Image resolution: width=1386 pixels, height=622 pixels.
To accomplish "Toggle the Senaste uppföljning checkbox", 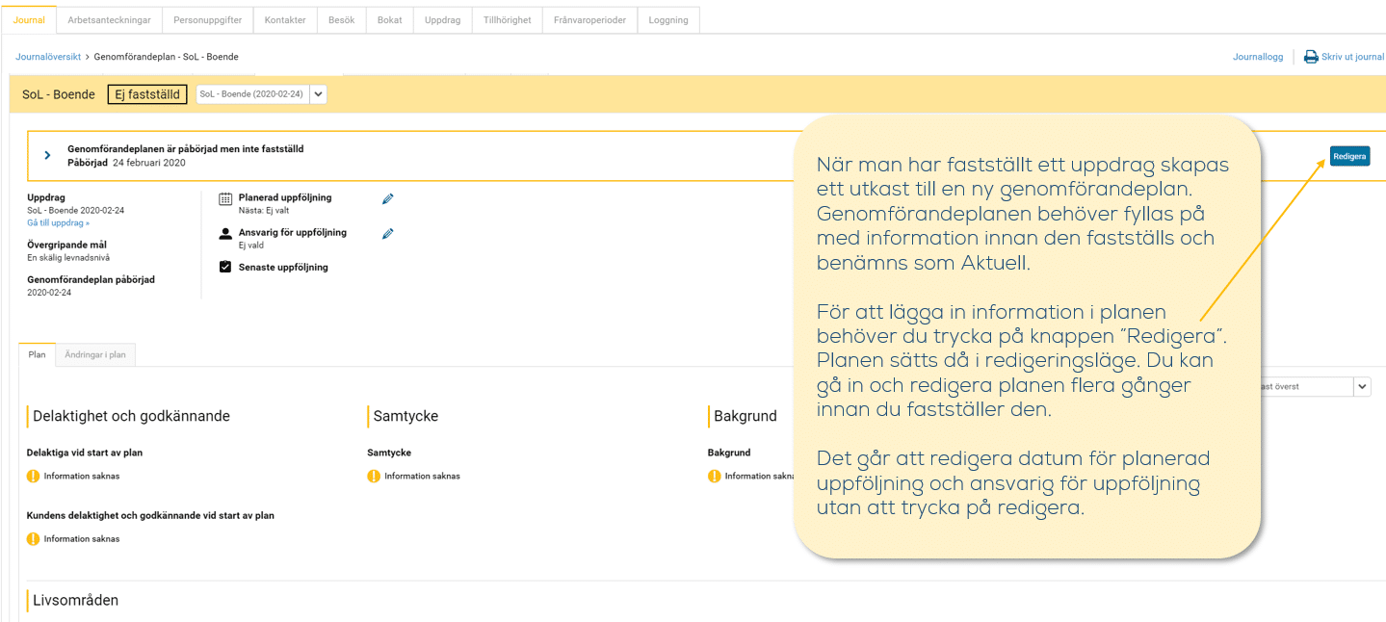I will 225,267.
